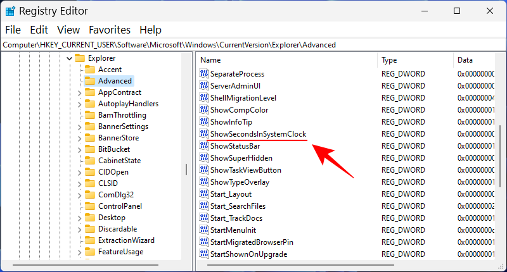507x272 pixels.
Task: Click REG_DWORD type of ShellMigrationLevel row
Action: coord(403,98)
